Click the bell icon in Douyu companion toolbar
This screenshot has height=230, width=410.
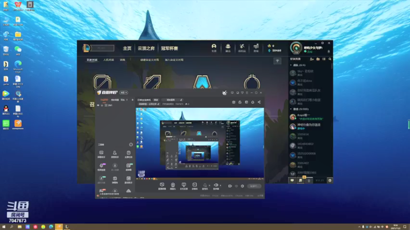[x=253, y=102]
